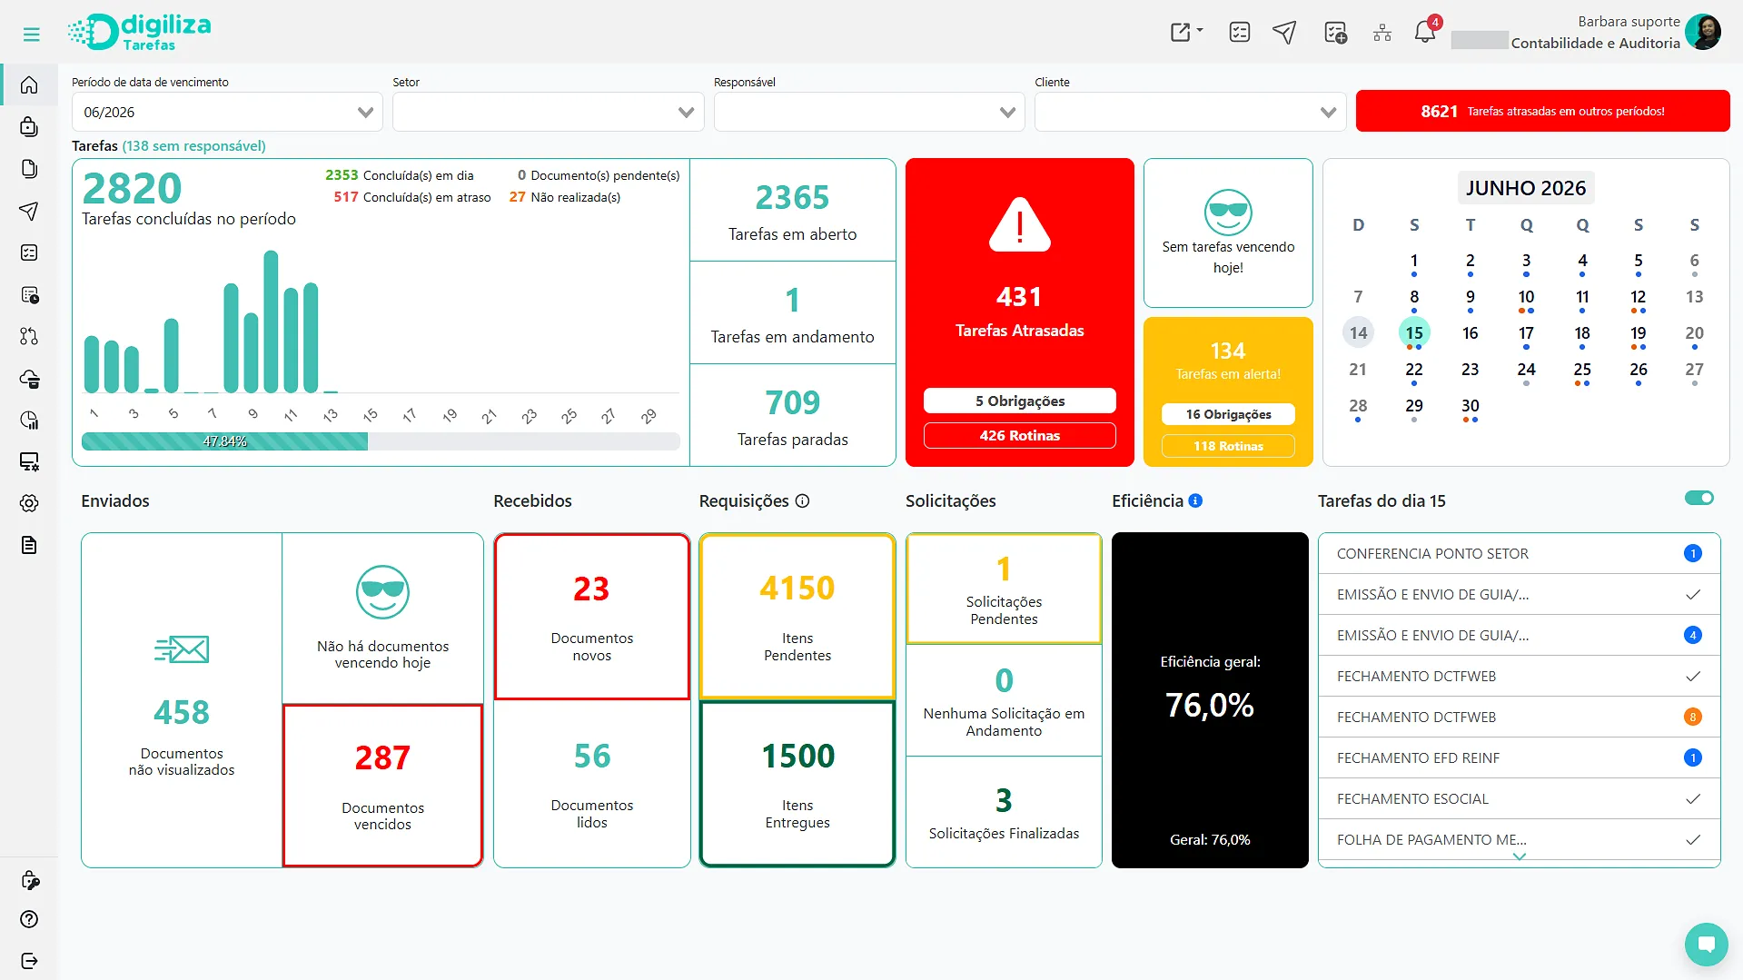Click 138 sem responsável link
Screen dimensions: 1743x980
point(194,145)
